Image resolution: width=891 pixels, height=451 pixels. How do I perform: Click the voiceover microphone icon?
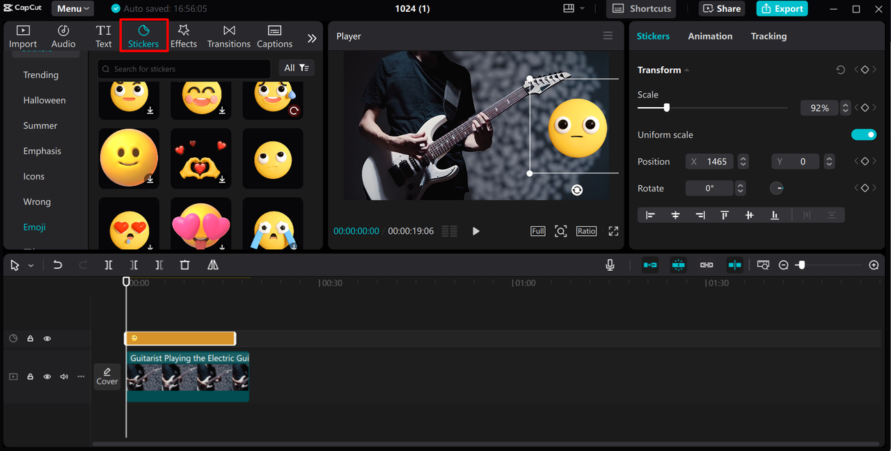point(610,265)
